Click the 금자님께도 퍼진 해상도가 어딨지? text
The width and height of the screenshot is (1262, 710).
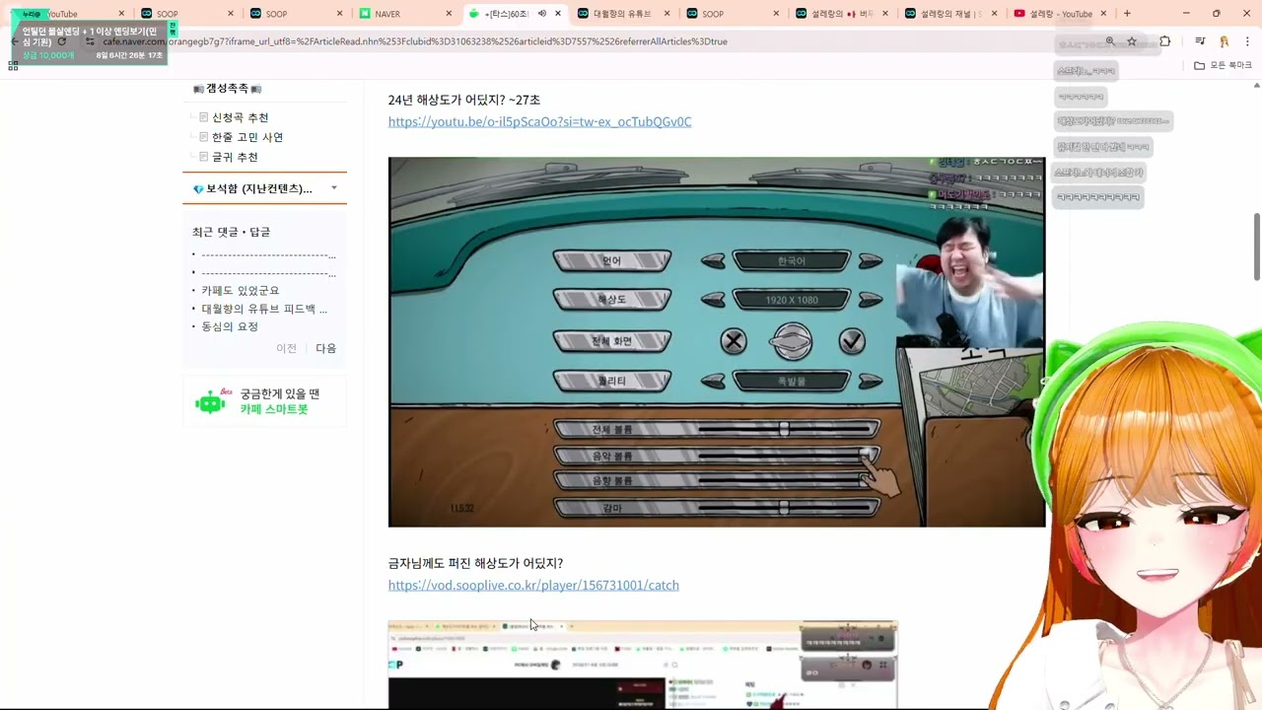coord(475,564)
